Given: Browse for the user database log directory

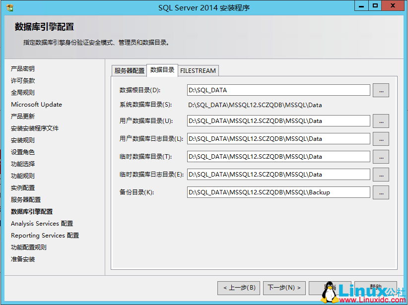Looking at the screenshot, I should pos(380,139).
